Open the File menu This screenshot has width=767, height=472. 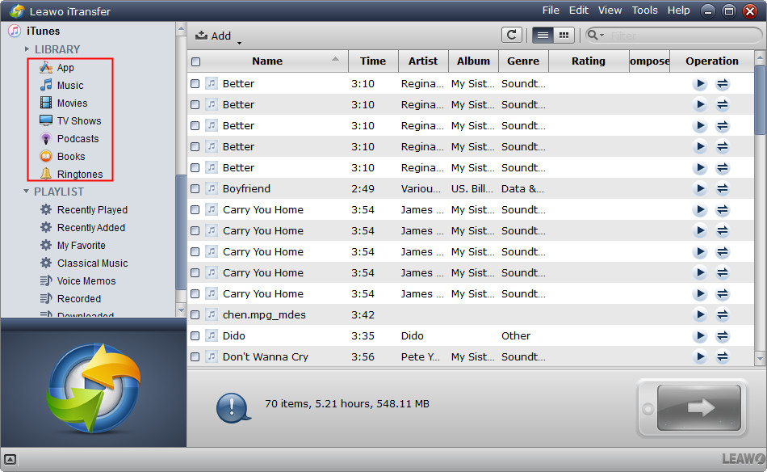pyautogui.click(x=551, y=11)
